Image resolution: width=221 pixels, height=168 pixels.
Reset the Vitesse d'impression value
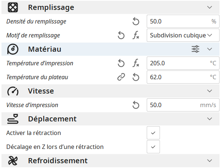(136, 105)
